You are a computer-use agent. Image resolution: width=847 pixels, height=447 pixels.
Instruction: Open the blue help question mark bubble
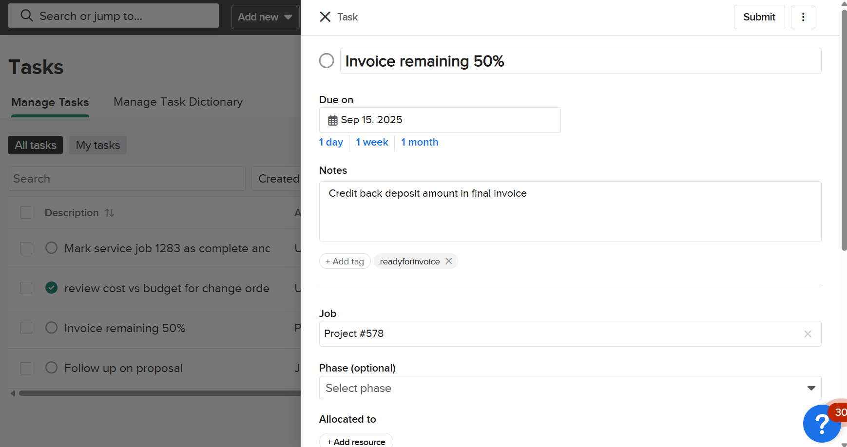(822, 424)
